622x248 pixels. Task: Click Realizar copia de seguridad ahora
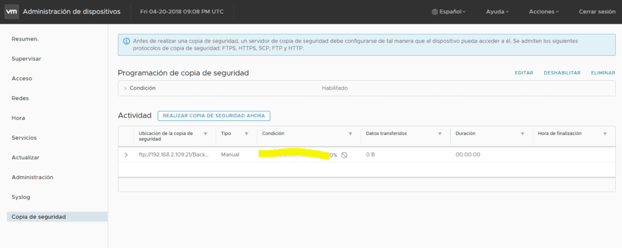coord(213,115)
